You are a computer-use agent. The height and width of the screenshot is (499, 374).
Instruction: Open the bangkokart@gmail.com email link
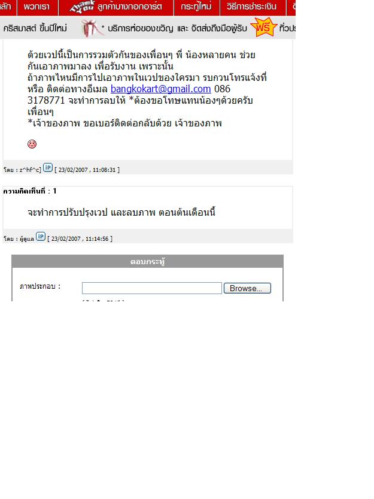(x=160, y=89)
